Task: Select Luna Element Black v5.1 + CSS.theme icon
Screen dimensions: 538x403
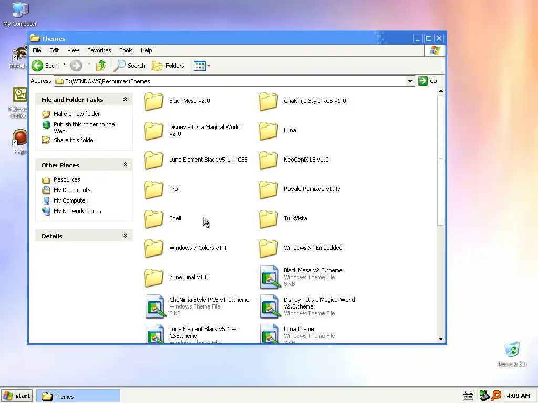Action: point(155,333)
